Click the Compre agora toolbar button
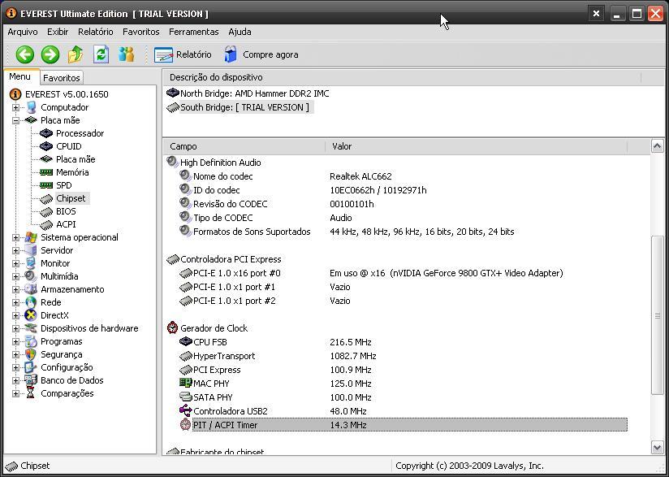 pyautogui.click(x=261, y=54)
